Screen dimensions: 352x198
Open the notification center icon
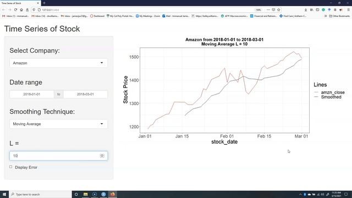point(346,194)
